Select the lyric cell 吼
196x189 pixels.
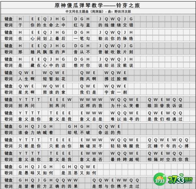(76, 133)
